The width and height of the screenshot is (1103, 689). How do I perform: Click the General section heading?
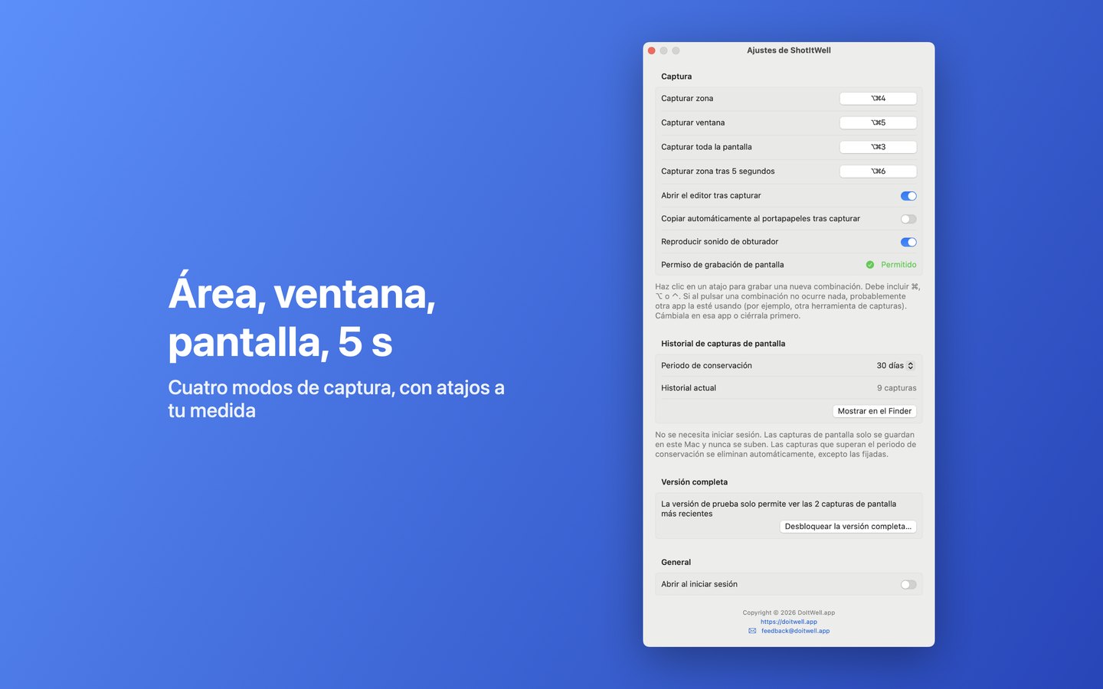(676, 562)
